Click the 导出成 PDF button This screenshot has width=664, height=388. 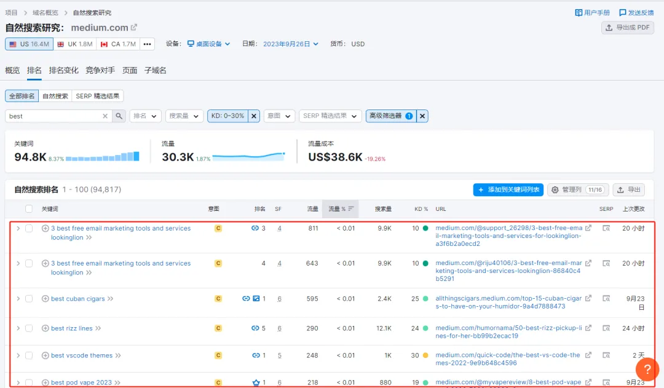click(628, 28)
